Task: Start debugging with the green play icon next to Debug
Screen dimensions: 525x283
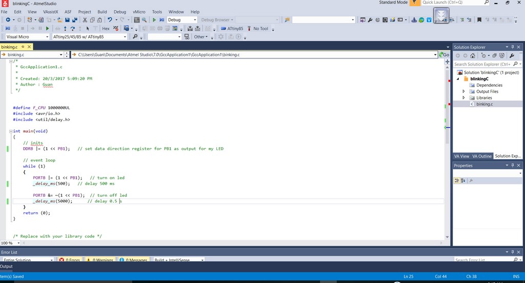Action: pos(154,20)
